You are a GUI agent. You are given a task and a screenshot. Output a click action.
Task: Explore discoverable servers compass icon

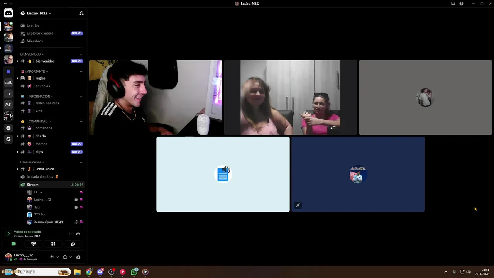point(8,139)
